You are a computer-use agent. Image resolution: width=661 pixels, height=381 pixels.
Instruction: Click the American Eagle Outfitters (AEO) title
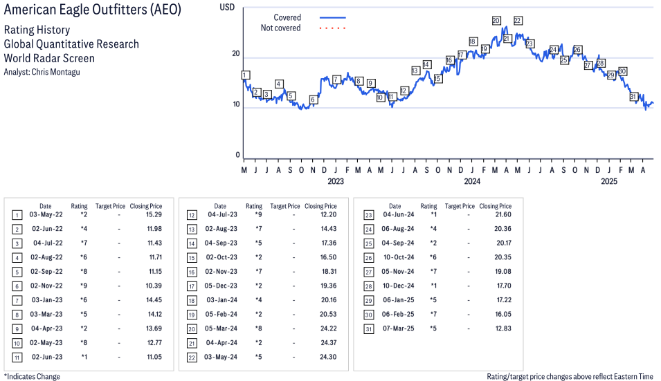click(92, 9)
